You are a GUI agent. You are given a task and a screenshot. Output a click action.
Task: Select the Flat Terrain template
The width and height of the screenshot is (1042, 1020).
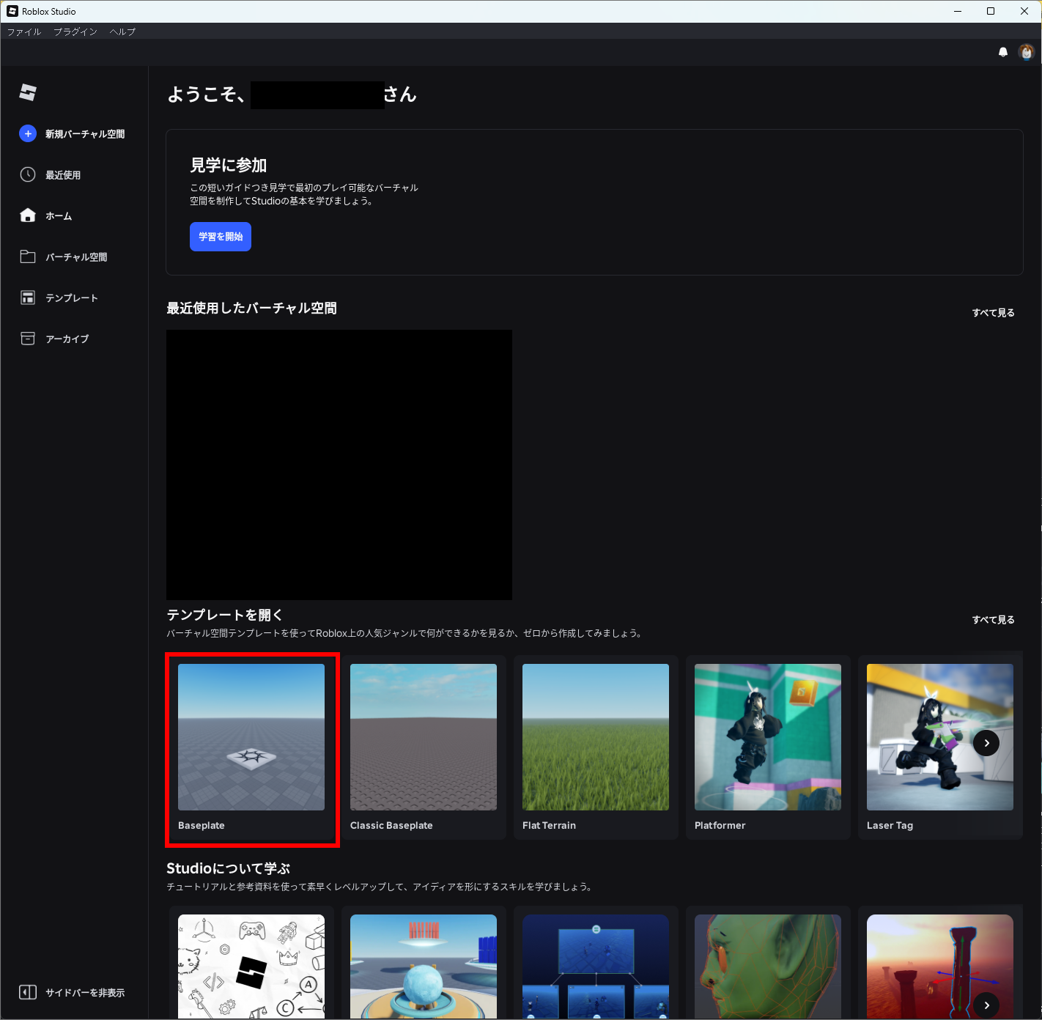click(595, 737)
